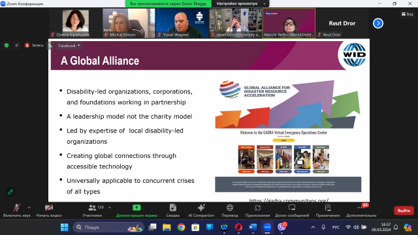Click the green pencil annotation icon
This screenshot has width=418, height=235.
point(10,192)
